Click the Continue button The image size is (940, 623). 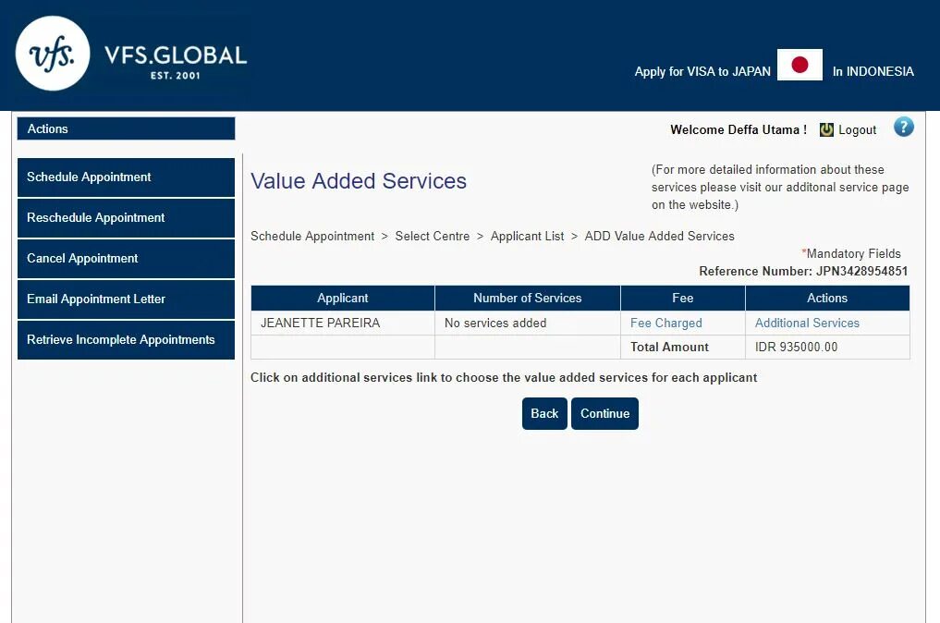coord(604,413)
